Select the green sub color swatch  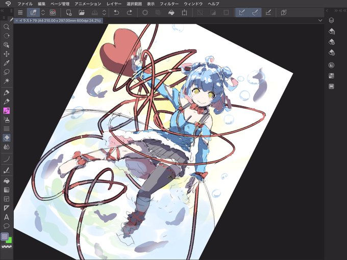coord(10,240)
